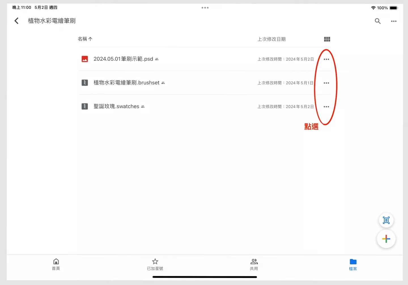Open the 2024.05.01筆刷示範.psd file

pos(123,59)
